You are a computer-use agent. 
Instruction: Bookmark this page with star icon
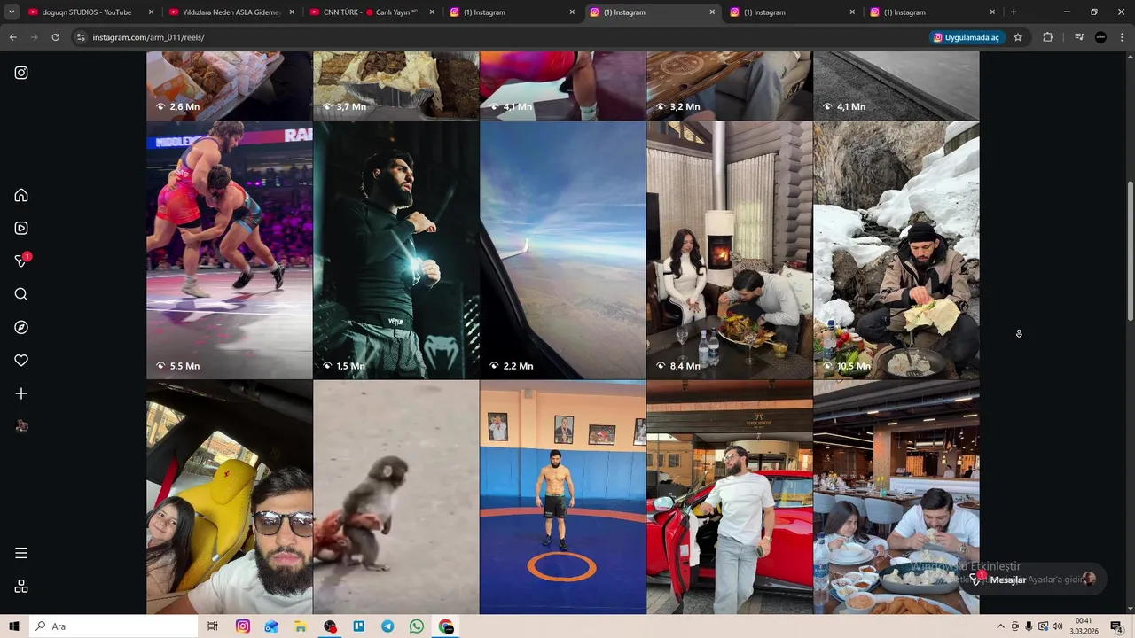coord(1018,37)
